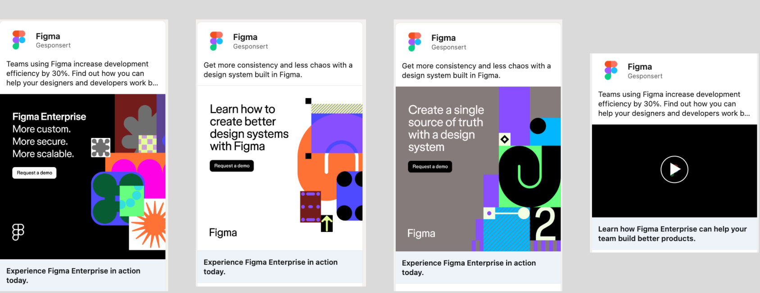This screenshot has width=760, height=293.
Task: Click 'Teams using Figma increase' text in the video card
Action: coord(674,104)
